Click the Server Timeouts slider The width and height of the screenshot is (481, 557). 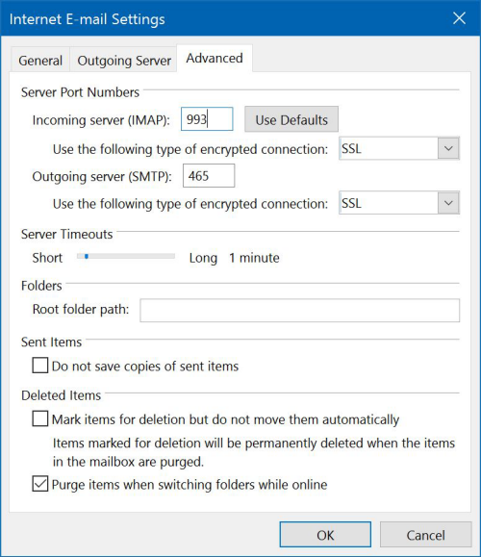tap(126, 256)
